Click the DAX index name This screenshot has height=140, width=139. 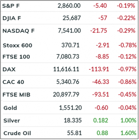9,69
